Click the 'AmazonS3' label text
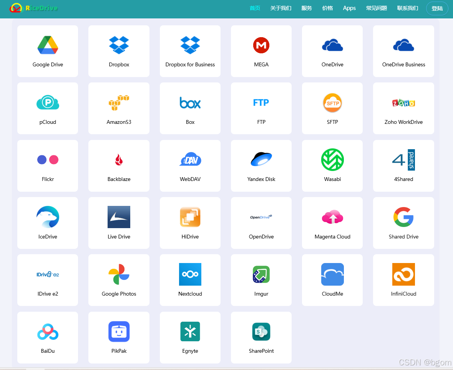Viewport: 453px width, 370px height. pyautogui.click(x=119, y=122)
